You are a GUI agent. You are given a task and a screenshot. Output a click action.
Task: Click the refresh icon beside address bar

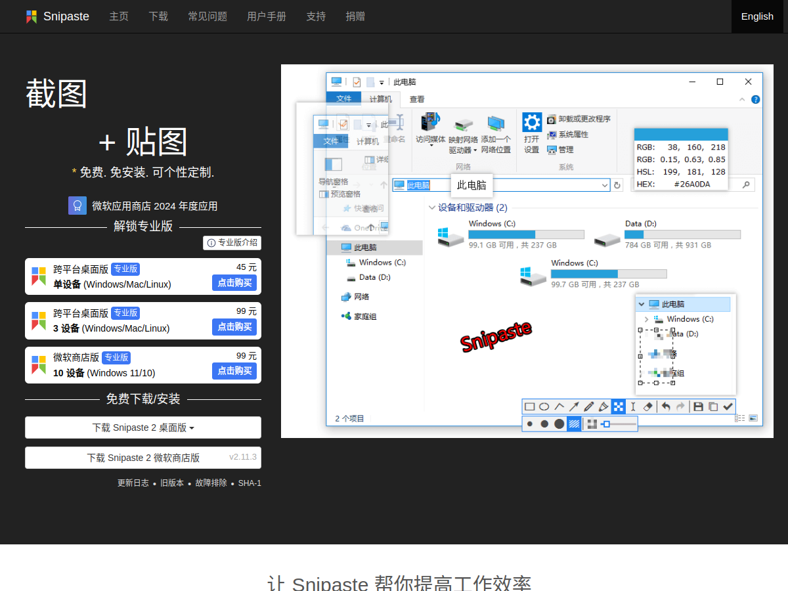[617, 185]
